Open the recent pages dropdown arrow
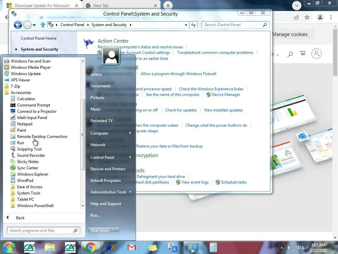 coord(34,25)
